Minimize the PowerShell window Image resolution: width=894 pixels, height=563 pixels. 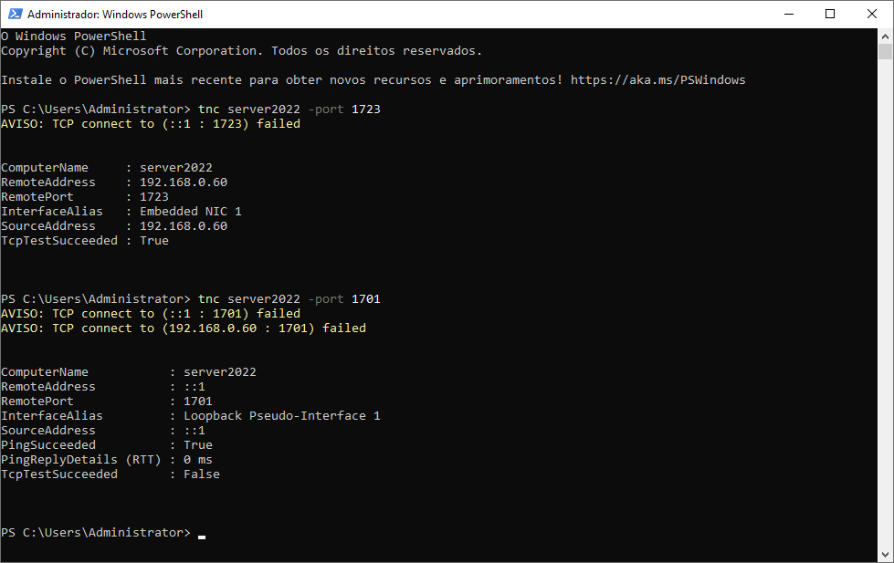tap(788, 14)
